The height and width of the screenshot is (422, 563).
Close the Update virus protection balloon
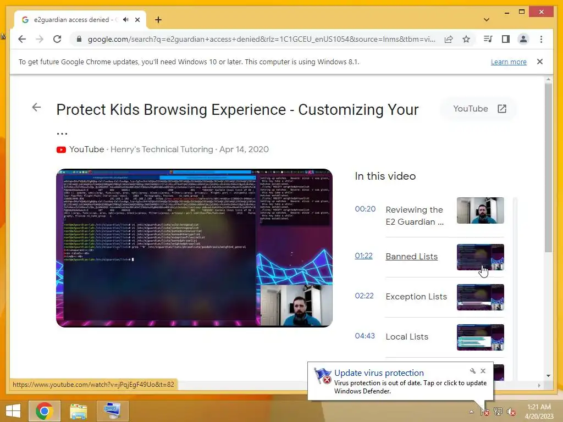tap(483, 371)
